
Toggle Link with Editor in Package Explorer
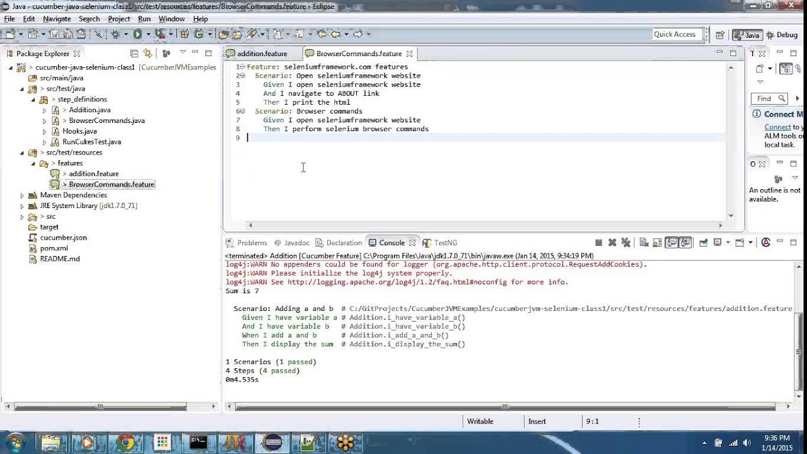pos(148,54)
